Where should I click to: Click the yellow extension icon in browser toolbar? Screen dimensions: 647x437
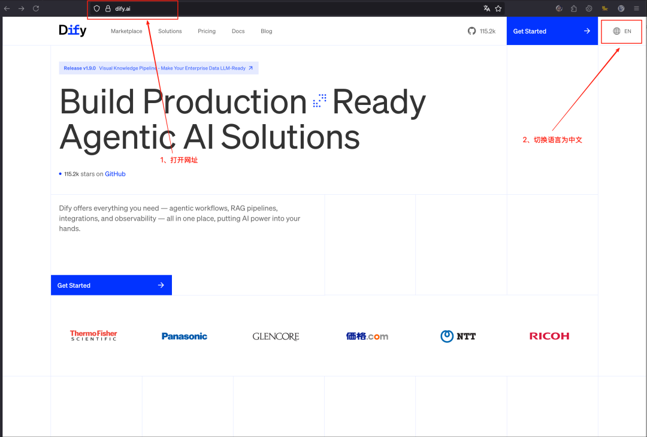coord(604,8)
